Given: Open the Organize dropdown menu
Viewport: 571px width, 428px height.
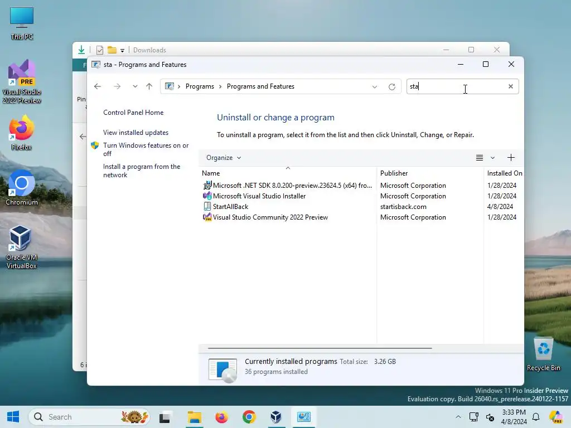Looking at the screenshot, I should coord(224,158).
